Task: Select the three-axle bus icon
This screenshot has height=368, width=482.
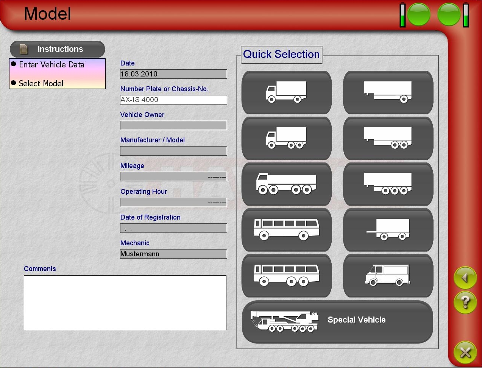Action: click(287, 276)
